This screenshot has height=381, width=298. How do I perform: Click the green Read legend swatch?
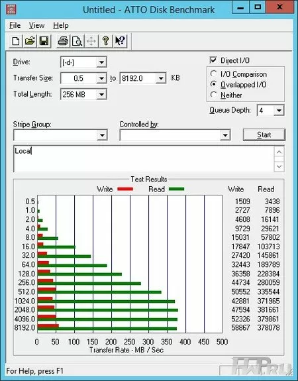(176, 189)
